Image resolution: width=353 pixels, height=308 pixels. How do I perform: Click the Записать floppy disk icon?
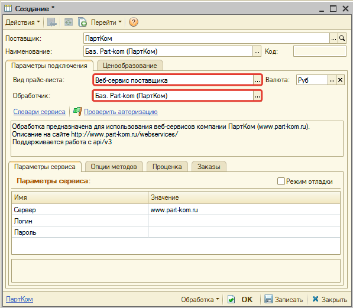click(268, 299)
